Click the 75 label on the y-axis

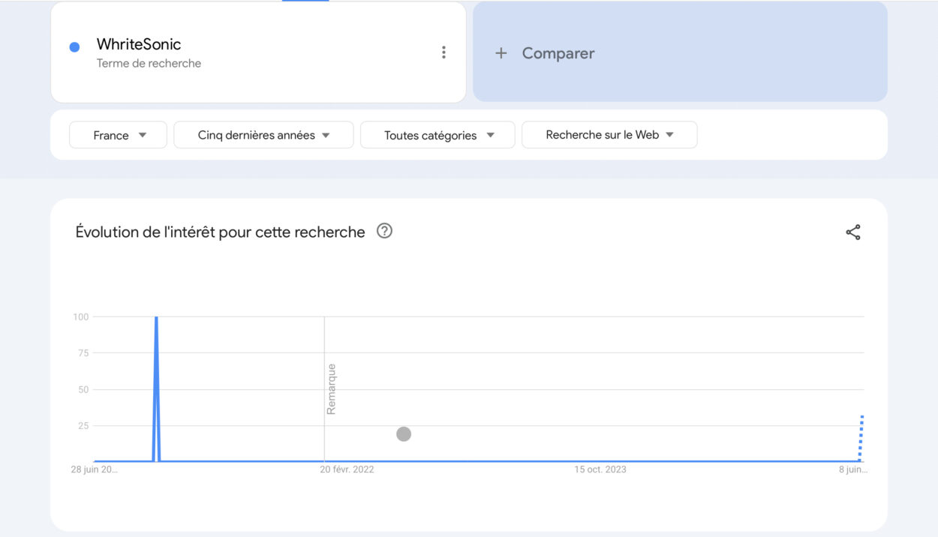click(83, 353)
